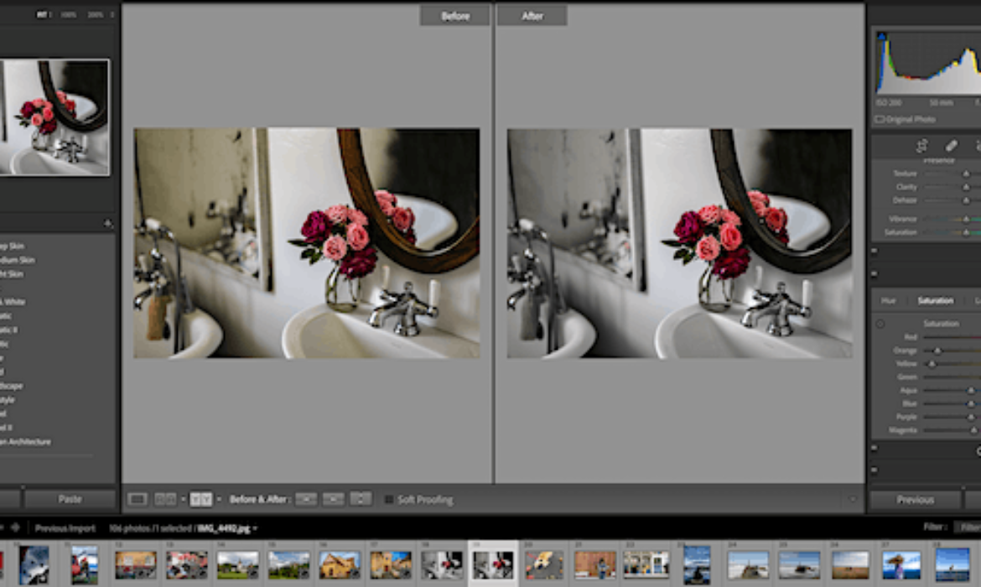Click the After label above right image

(x=532, y=16)
